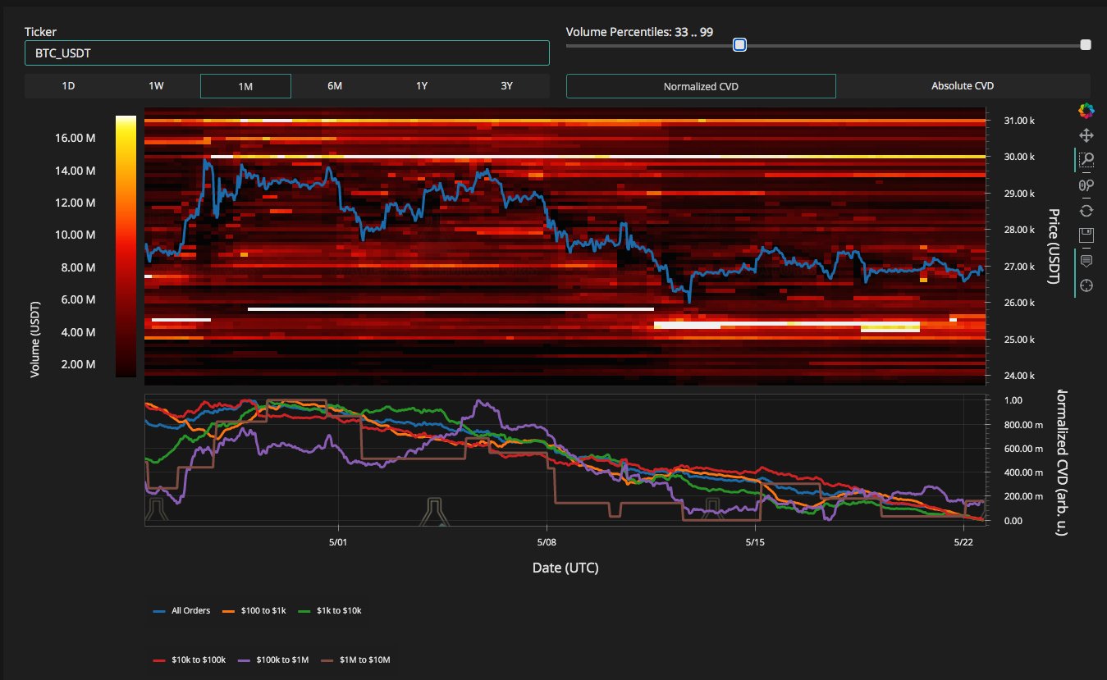
Task: Select the Pan tool
Action: coord(1086,135)
